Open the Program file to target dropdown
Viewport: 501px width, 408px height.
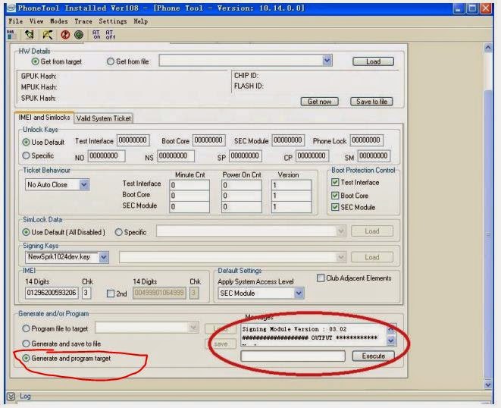(193, 328)
